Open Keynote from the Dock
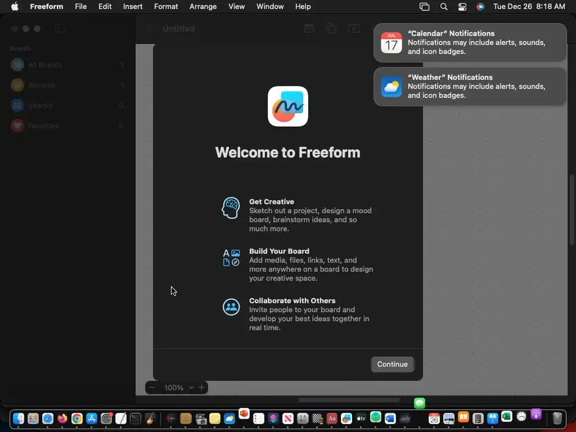 (x=493, y=418)
